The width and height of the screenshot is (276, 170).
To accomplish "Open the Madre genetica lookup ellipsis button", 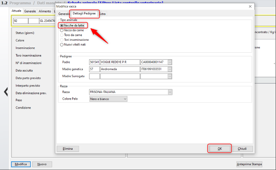I will (170, 69).
